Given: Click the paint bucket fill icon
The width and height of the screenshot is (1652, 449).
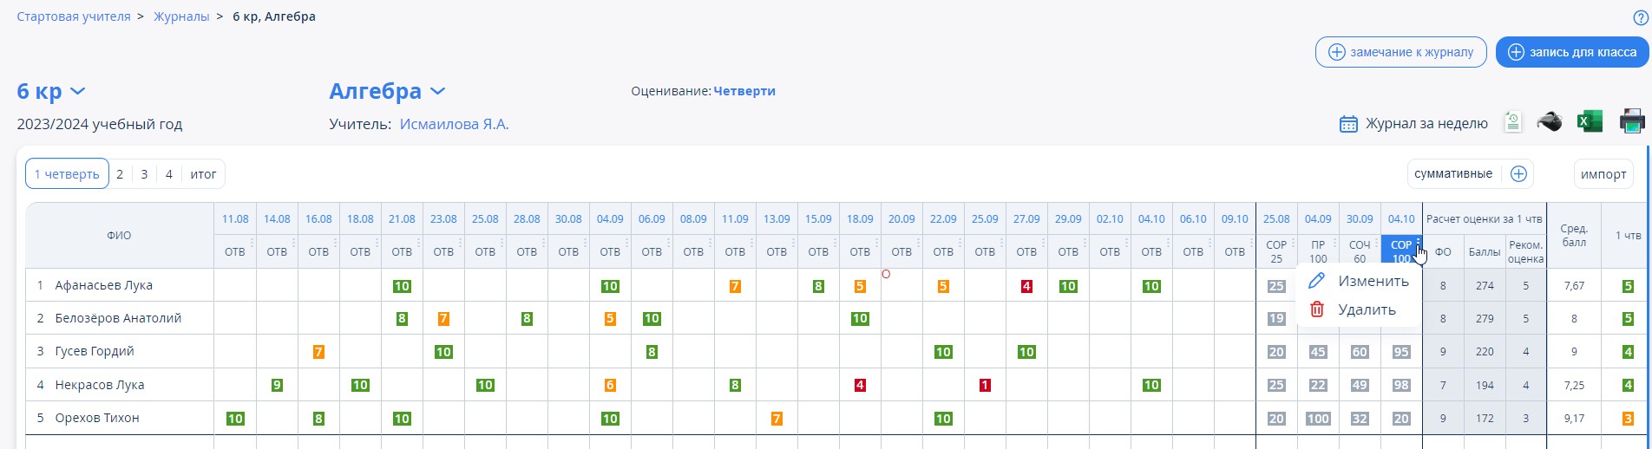Looking at the screenshot, I should coord(1550,122).
